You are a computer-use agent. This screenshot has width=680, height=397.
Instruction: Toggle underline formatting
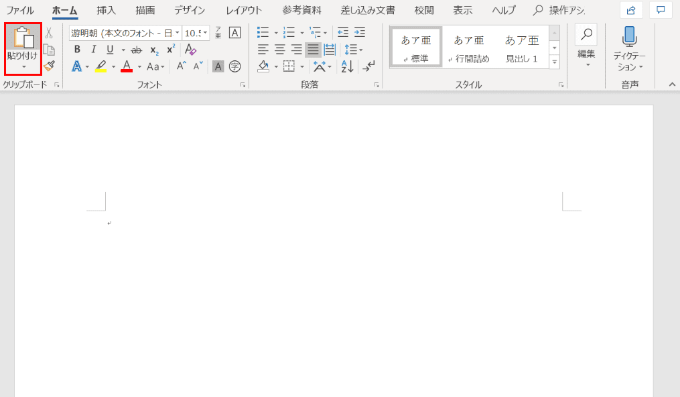coord(110,50)
